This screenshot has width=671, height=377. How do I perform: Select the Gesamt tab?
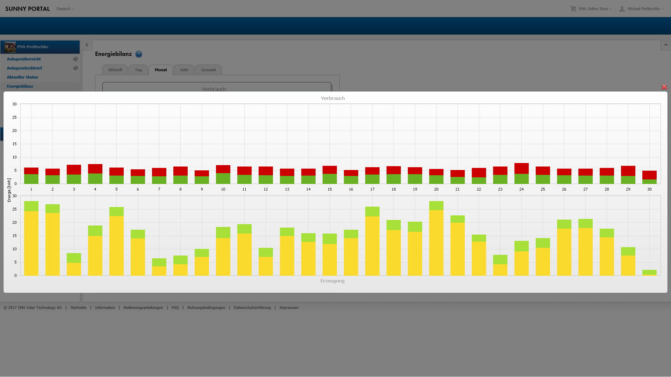tap(208, 70)
